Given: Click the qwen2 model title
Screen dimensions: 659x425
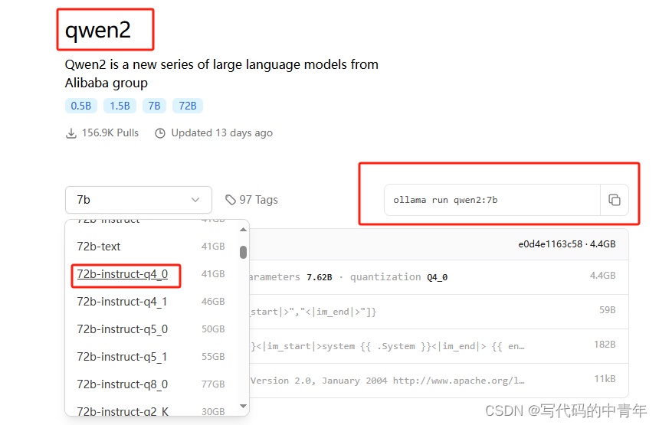Looking at the screenshot, I should pos(98,30).
